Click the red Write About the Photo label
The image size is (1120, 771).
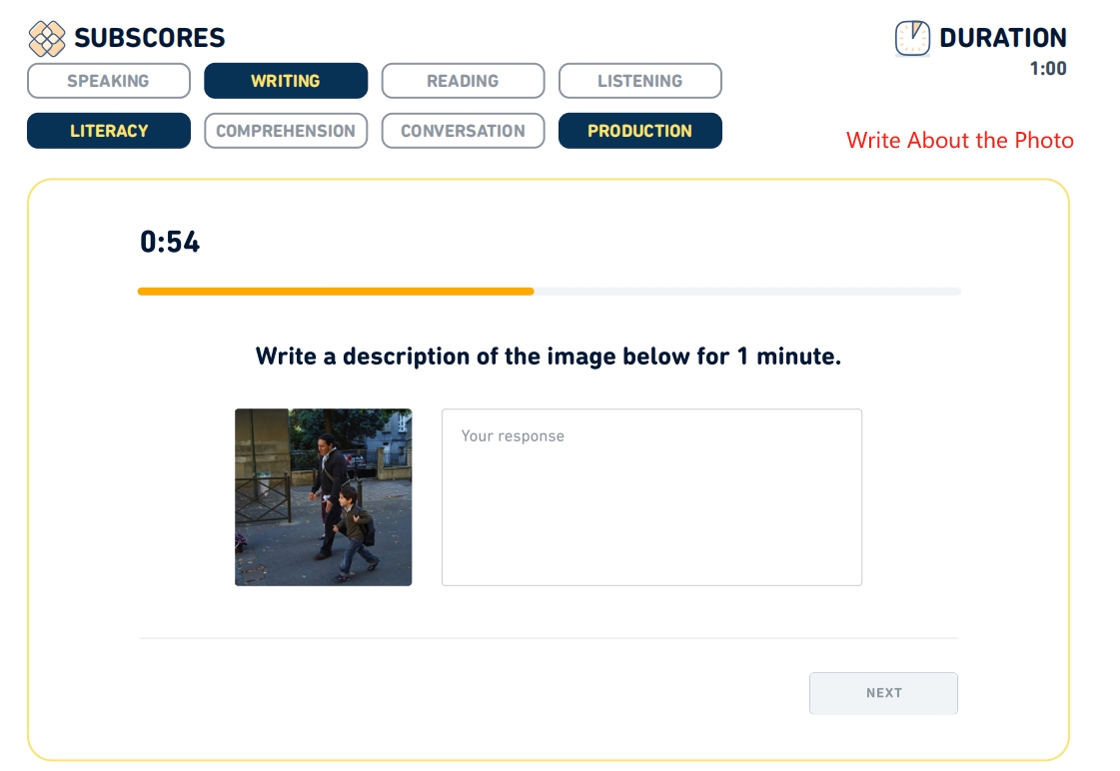pos(960,140)
